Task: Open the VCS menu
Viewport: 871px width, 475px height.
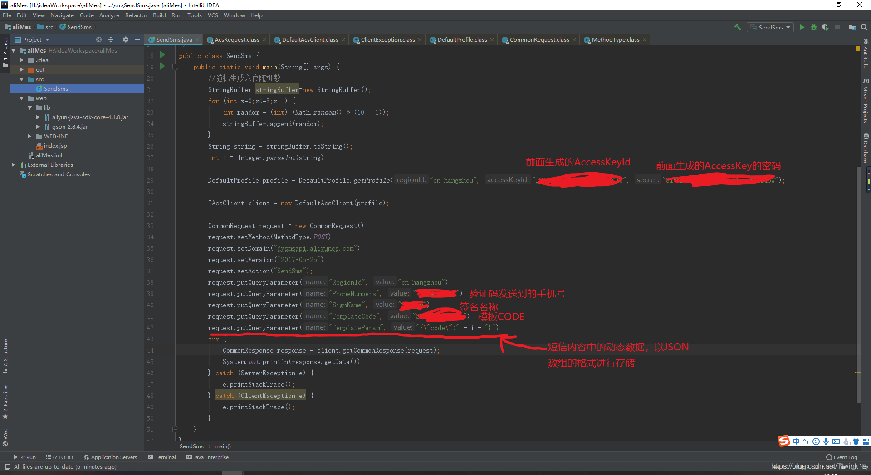Action: [213, 15]
